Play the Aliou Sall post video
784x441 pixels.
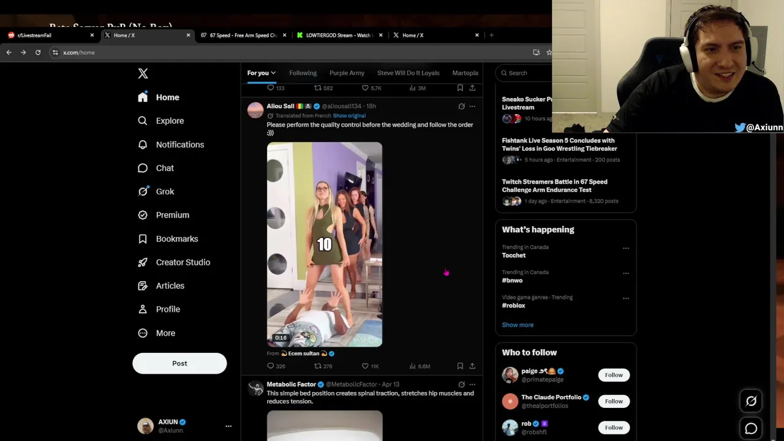click(325, 244)
